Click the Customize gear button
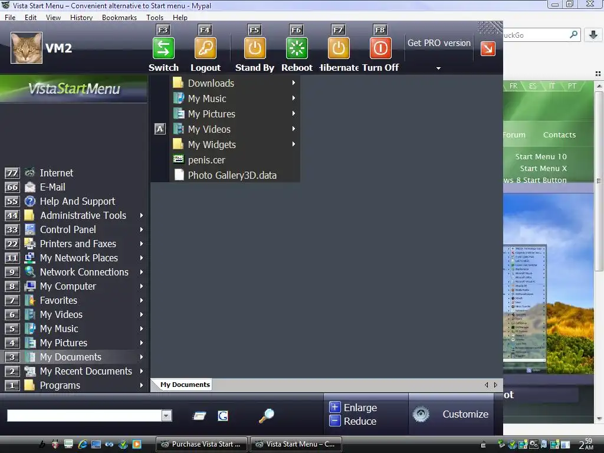This screenshot has height=453, width=604. pyautogui.click(x=451, y=415)
